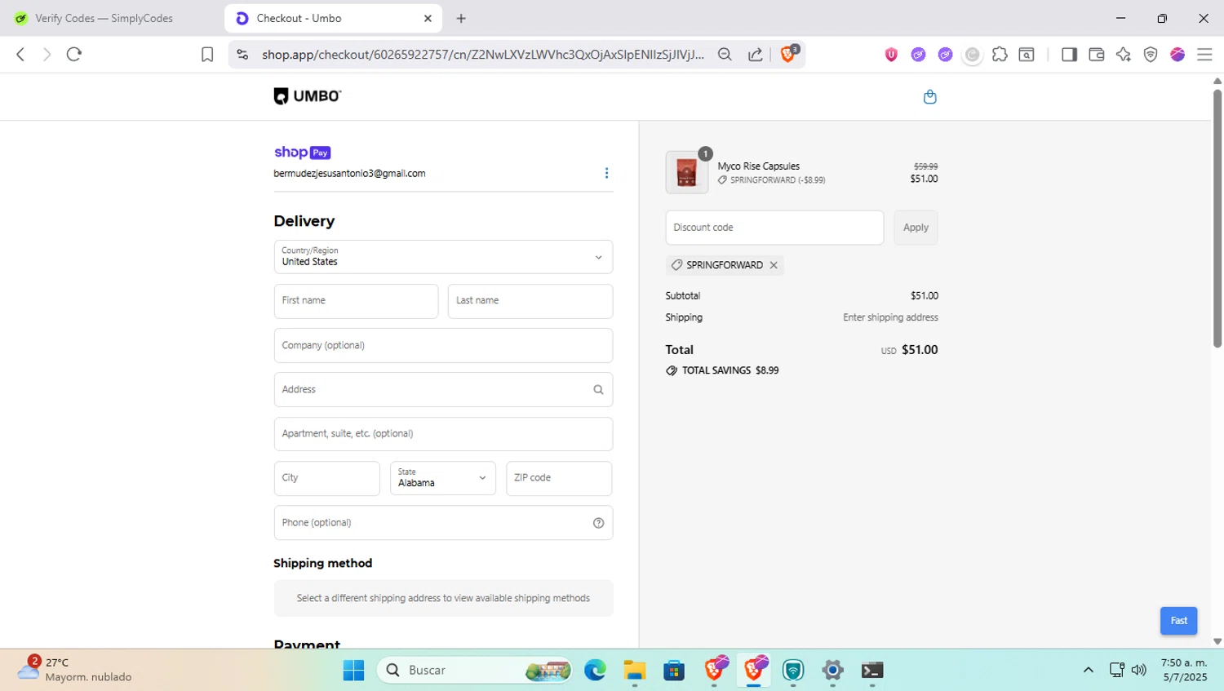
Task: Open the Brave VPN shield icon
Action: 1151,55
